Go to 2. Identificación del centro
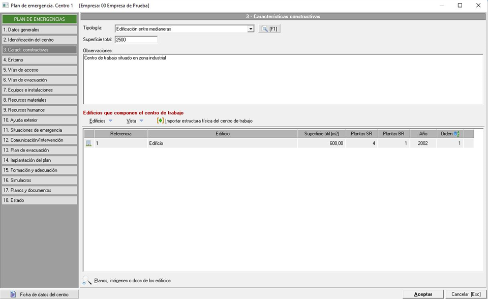The image size is (488, 299). point(40,40)
